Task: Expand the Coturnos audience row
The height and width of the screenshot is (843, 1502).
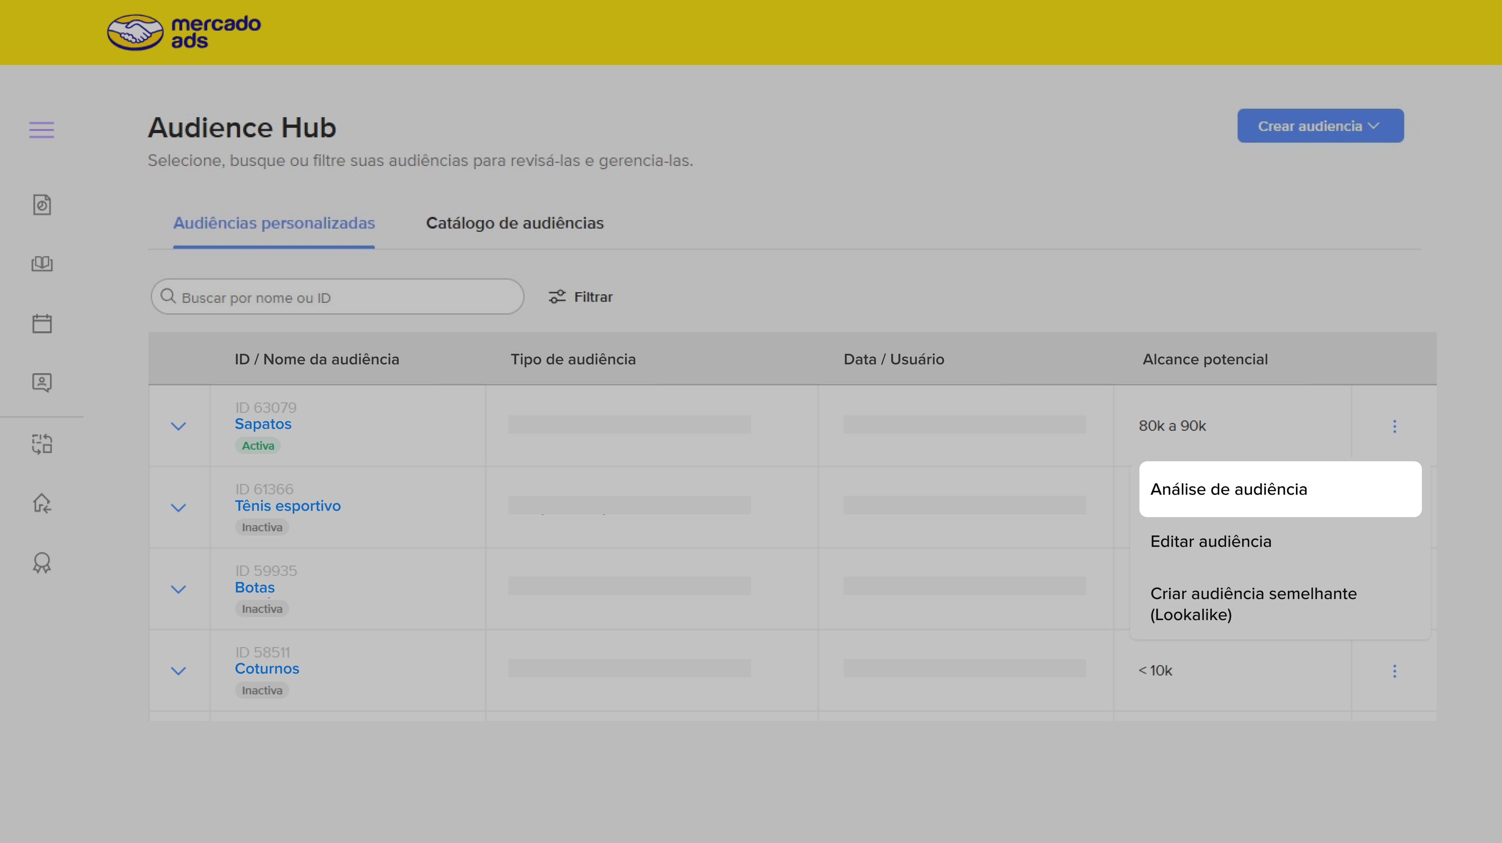Action: pos(178,671)
